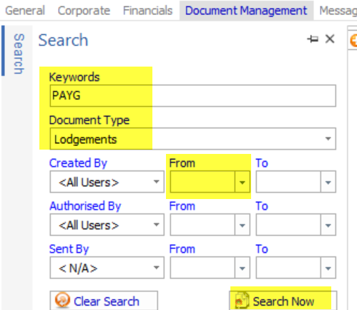Image resolution: width=357 pixels, height=310 pixels.
Task: Open the Authorised By To date picker
Action: pyautogui.click(x=328, y=226)
